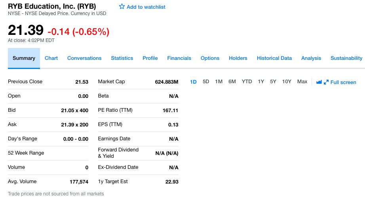Open Full screen chart link
The height and width of the screenshot is (199, 365).
(343, 82)
